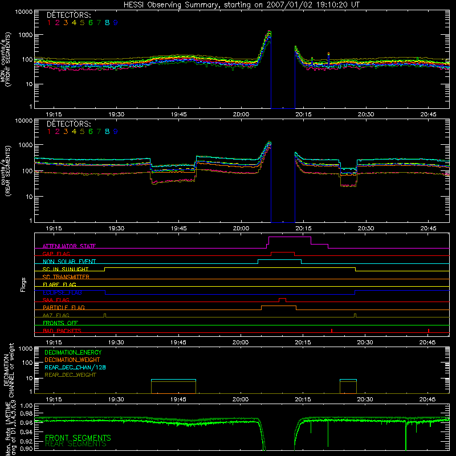Select the GAP_FLAG label

click(56, 254)
